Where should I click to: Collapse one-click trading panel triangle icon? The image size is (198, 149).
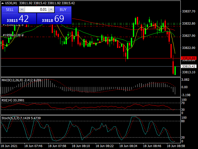pyautogui.click(x=3, y=3)
